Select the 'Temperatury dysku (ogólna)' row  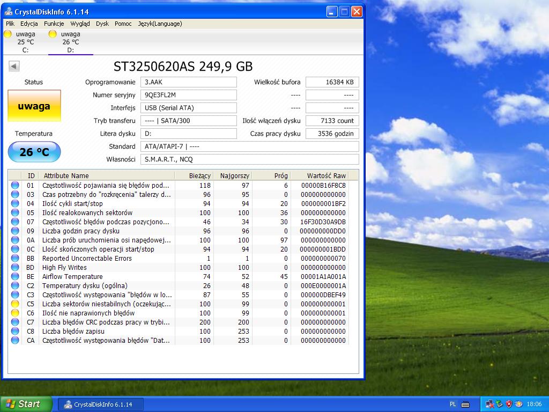(x=179, y=285)
